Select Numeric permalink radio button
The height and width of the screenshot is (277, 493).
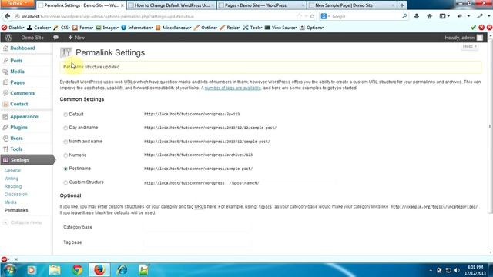pos(65,155)
